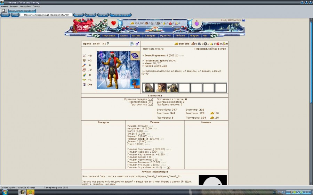The image size is (313, 195).
Task: Click the attack crossed swords stat icon
Action: (x=84, y=56)
